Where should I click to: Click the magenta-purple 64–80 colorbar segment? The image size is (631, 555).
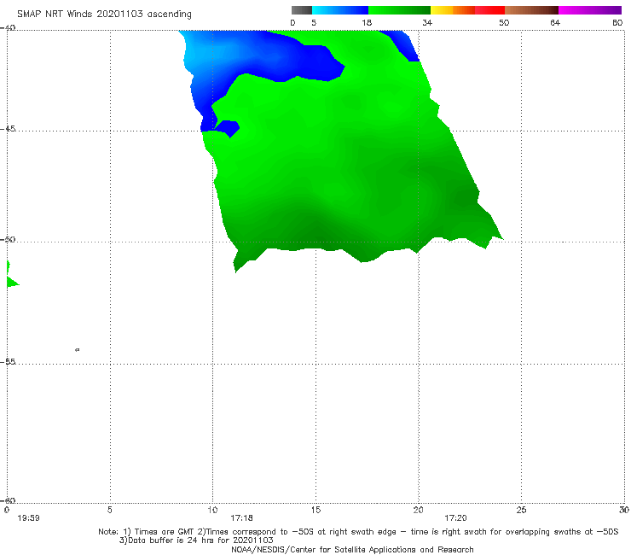pyautogui.click(x=590, y=10)
